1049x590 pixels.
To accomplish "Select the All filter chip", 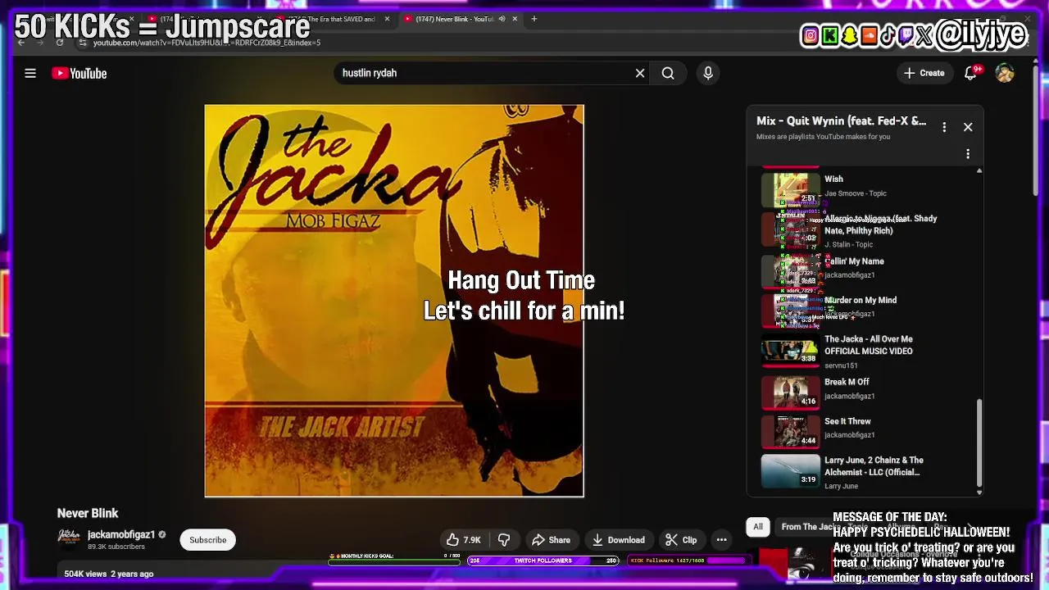I will [x=758, y=527].
